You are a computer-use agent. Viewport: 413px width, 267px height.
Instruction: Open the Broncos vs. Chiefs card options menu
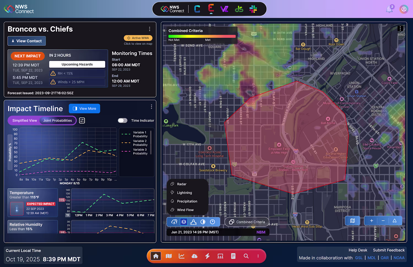pos(150,29)
